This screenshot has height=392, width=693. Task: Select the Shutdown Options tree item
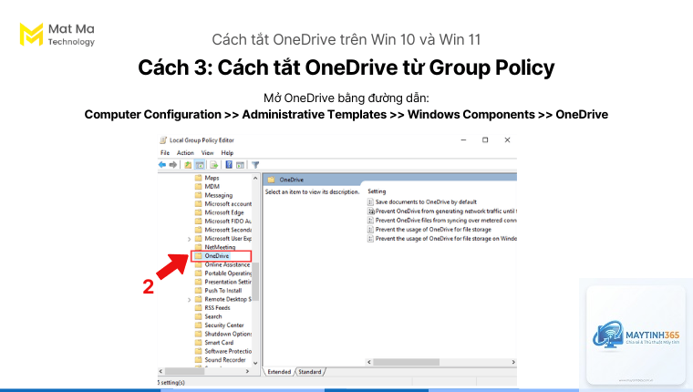[x=228, y=334]
